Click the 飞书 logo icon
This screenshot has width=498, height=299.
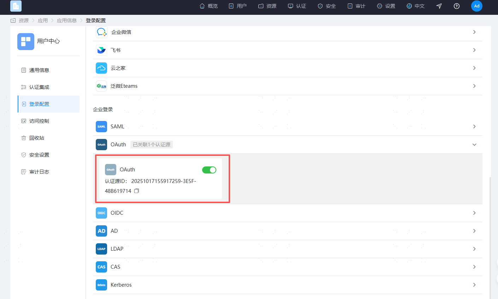coord(101,50)
